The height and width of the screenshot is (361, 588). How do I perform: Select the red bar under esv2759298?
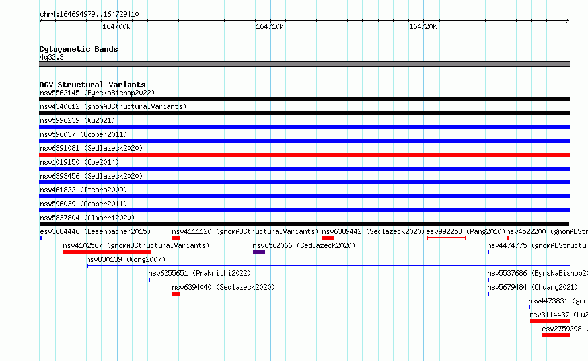556,335
